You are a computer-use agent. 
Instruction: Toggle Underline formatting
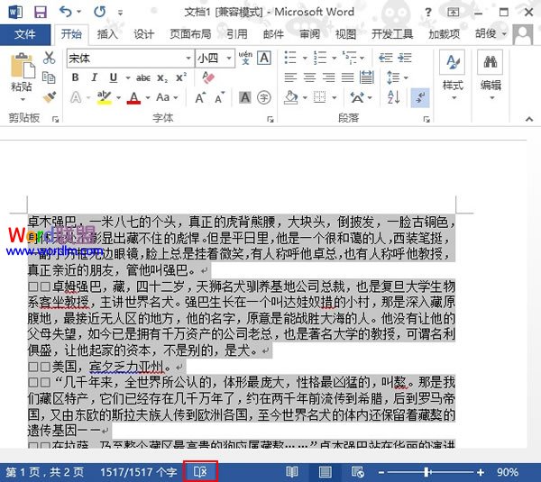114,77
